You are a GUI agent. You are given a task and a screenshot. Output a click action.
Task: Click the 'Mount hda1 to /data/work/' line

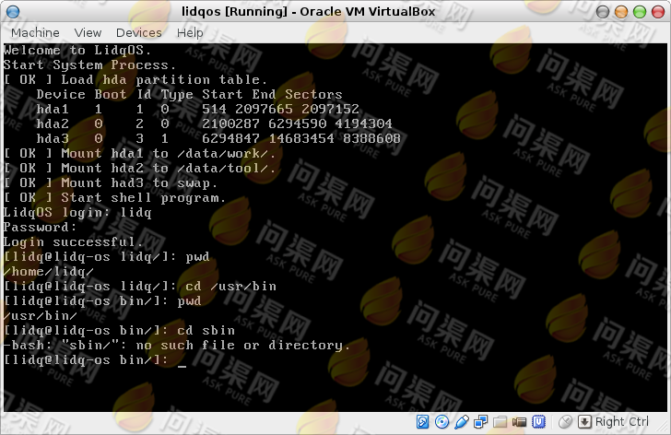139,154
